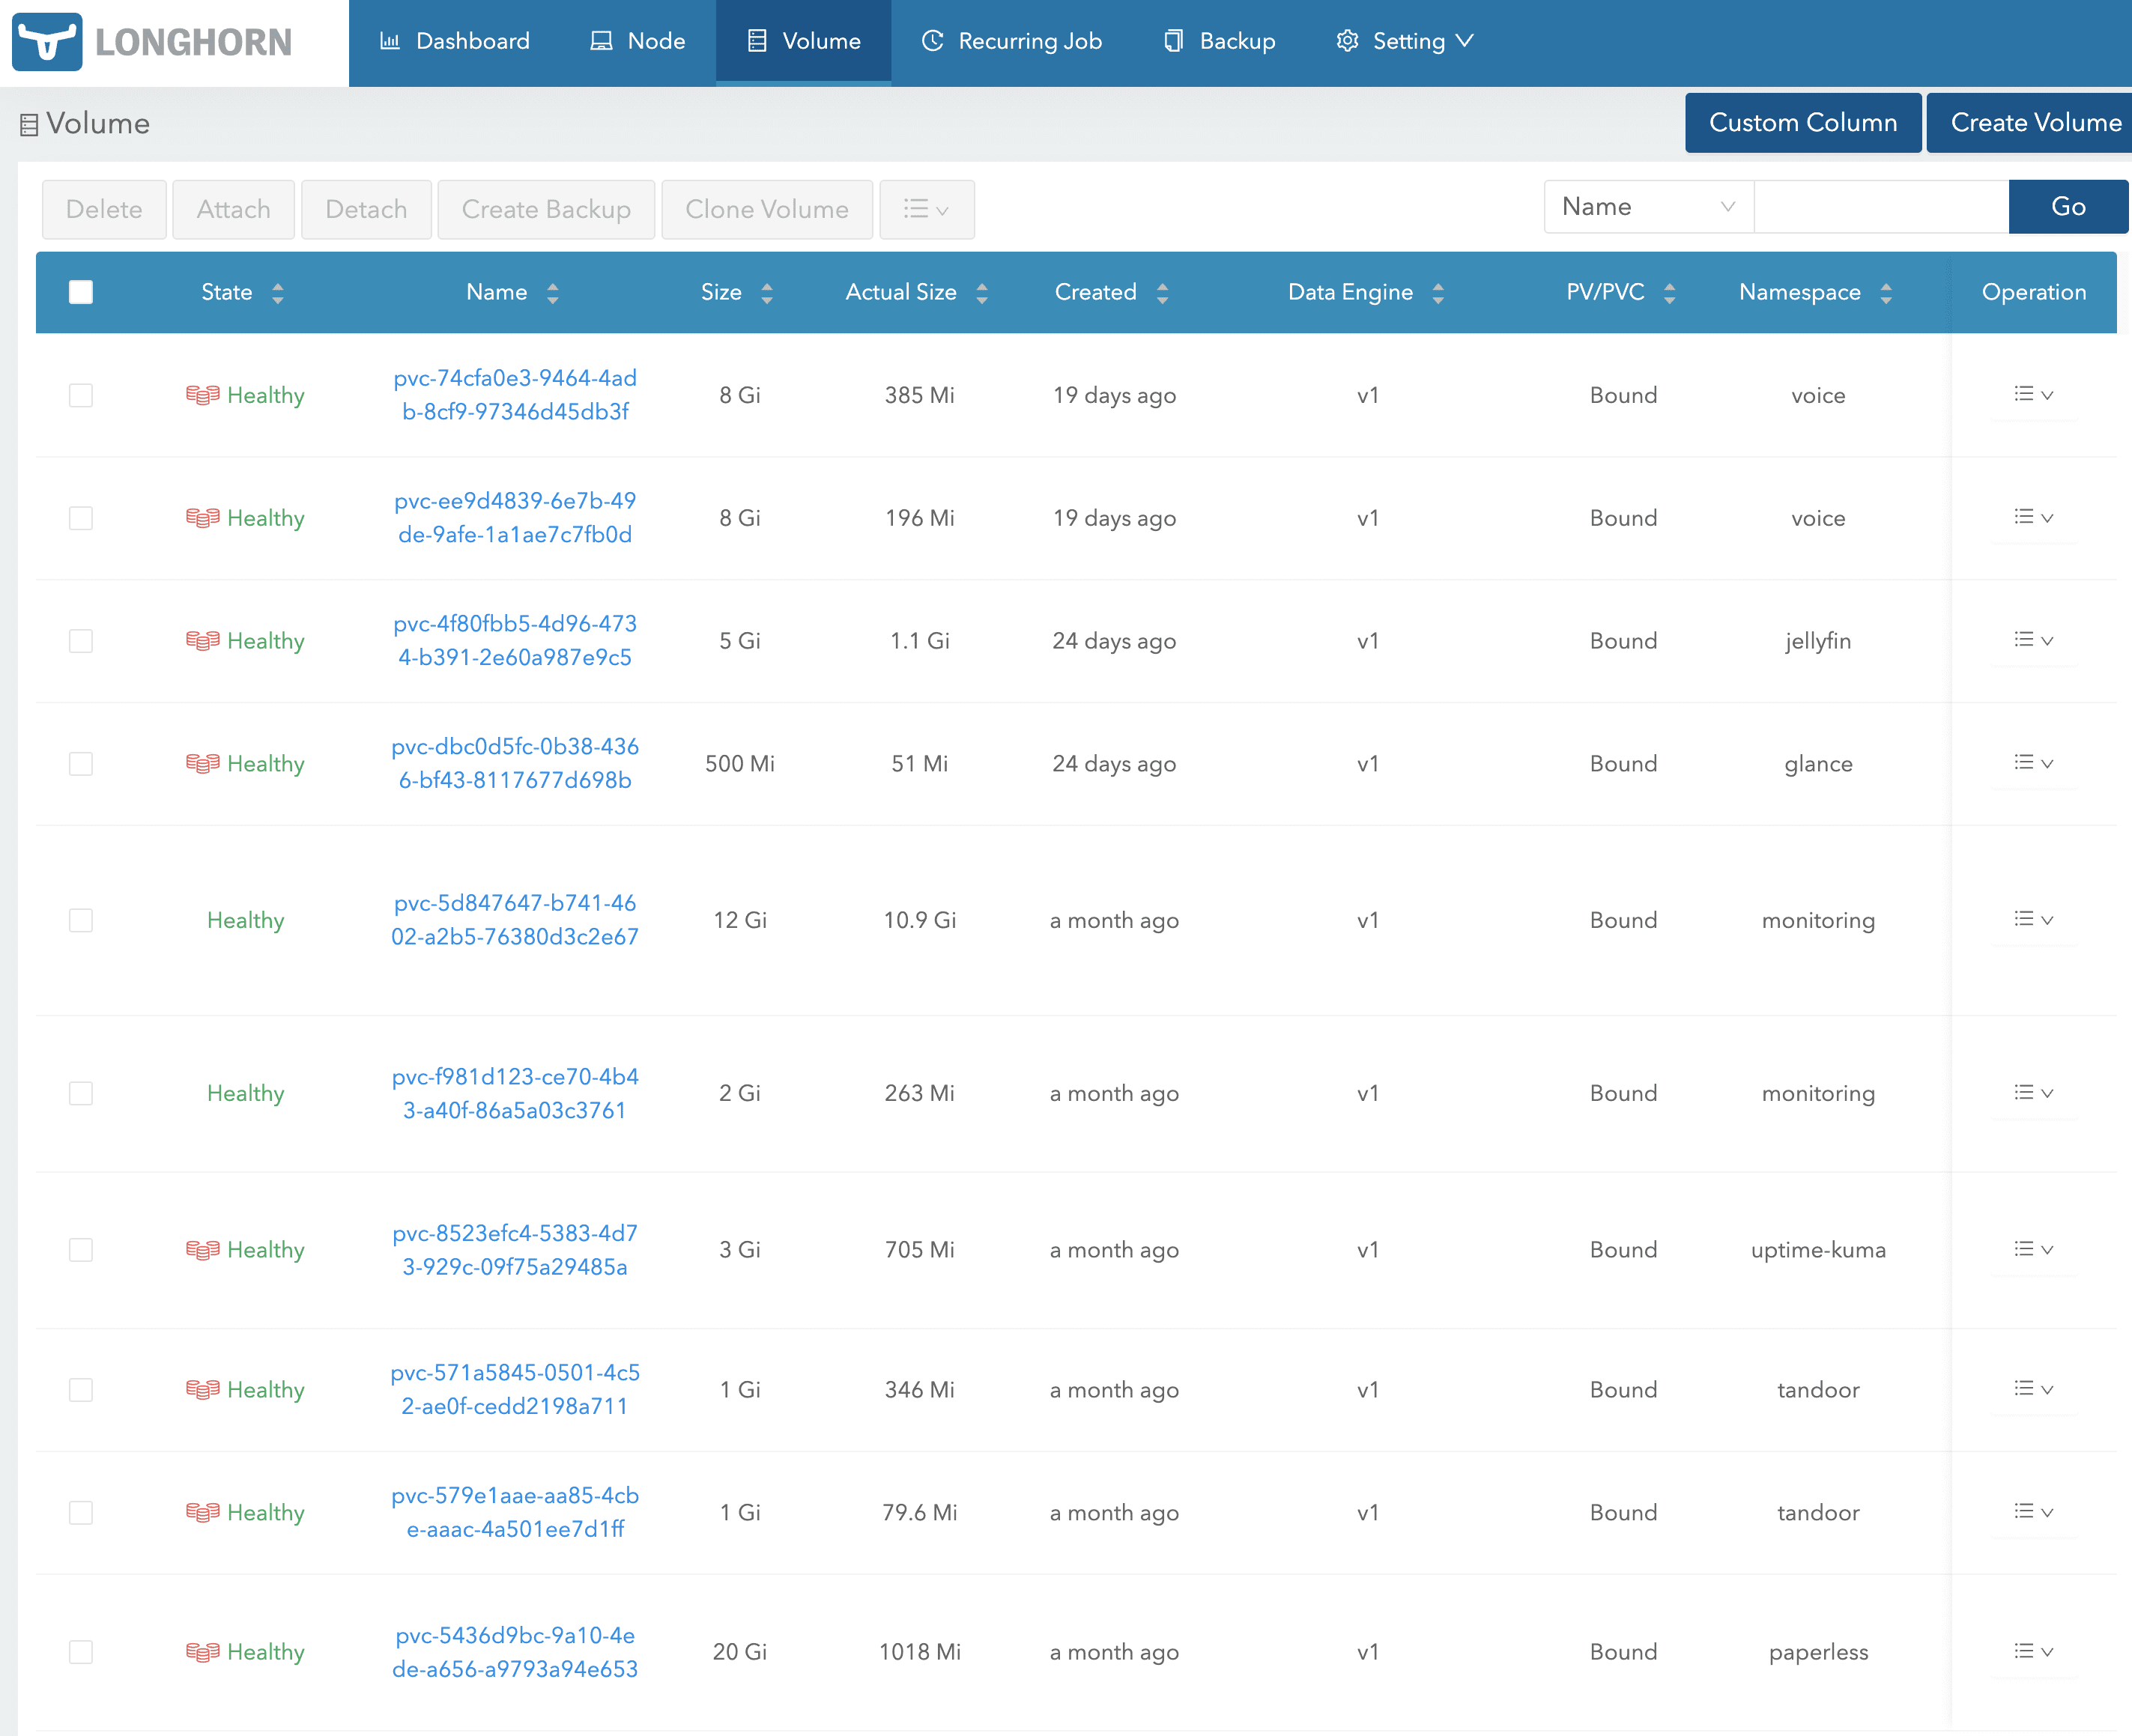The height and width of the screenshot is (1736, 2132).
Task: Open operation menu for pvc-ee9d4839 volume
Action: pos(2033,517)
